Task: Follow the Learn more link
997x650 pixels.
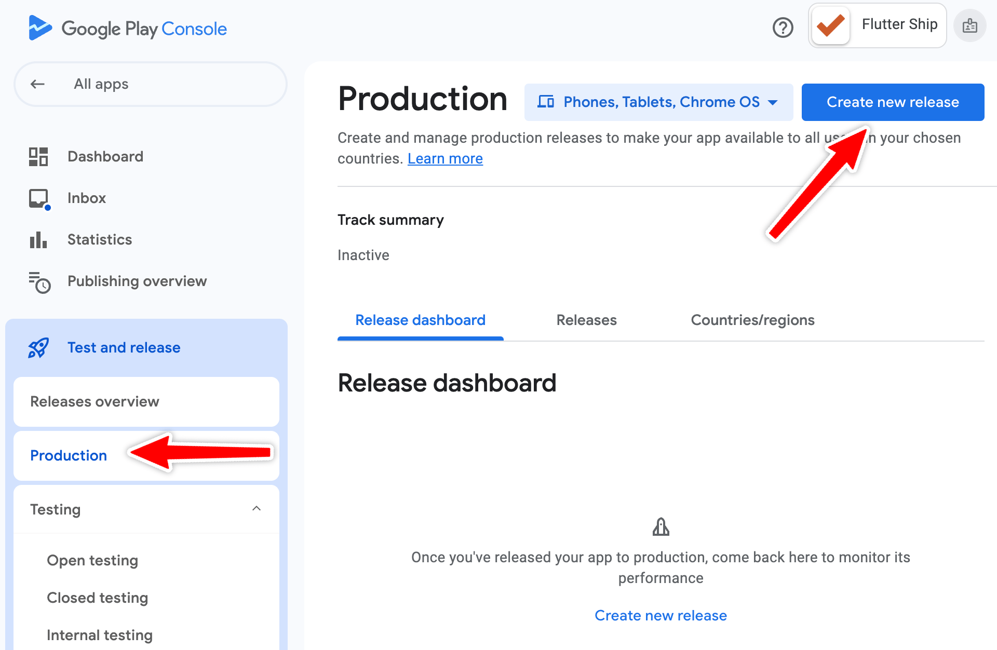Action: pyautogui.click(x=445, y=159)
